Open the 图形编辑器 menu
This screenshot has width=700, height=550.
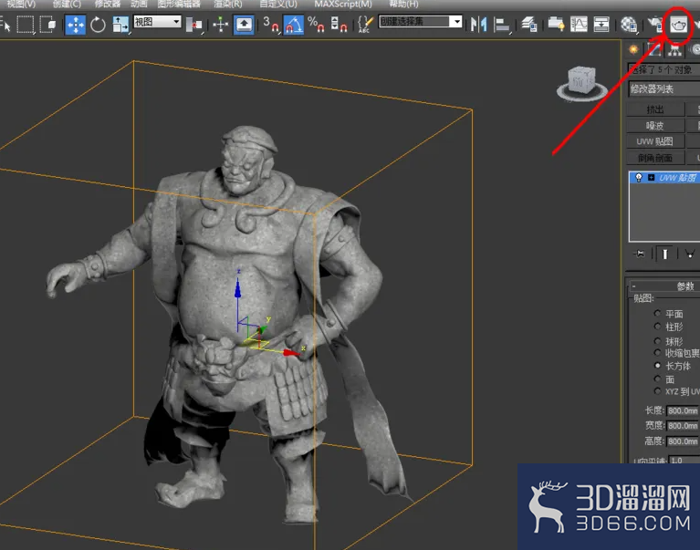pyautogui.click(x=179, y=4)
